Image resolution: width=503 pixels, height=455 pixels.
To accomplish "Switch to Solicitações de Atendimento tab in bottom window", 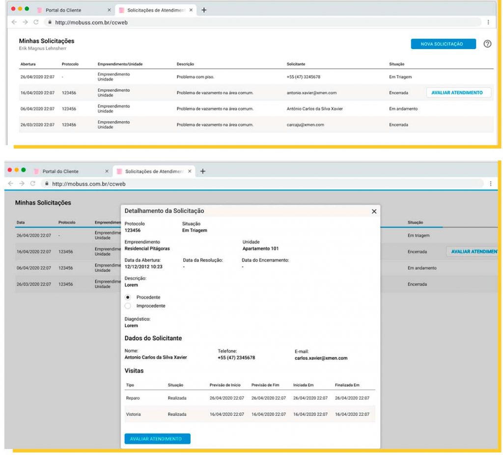I will (x=154, y=171).
